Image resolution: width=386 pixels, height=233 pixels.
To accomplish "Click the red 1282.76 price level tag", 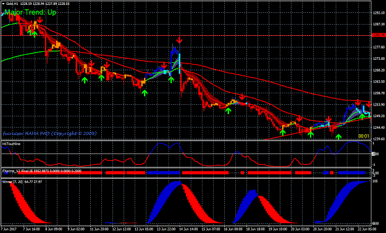I will 379,35.
